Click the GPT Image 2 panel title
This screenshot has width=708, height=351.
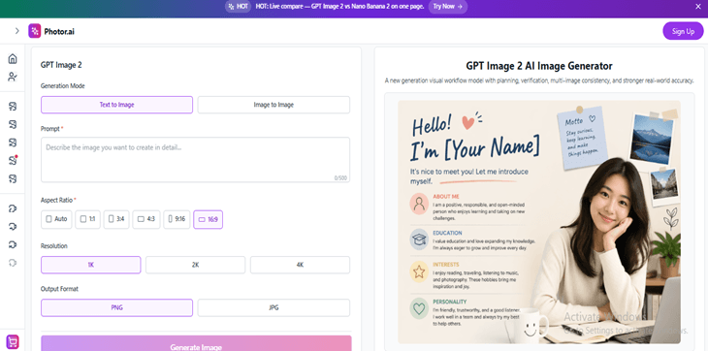(61, 65)
